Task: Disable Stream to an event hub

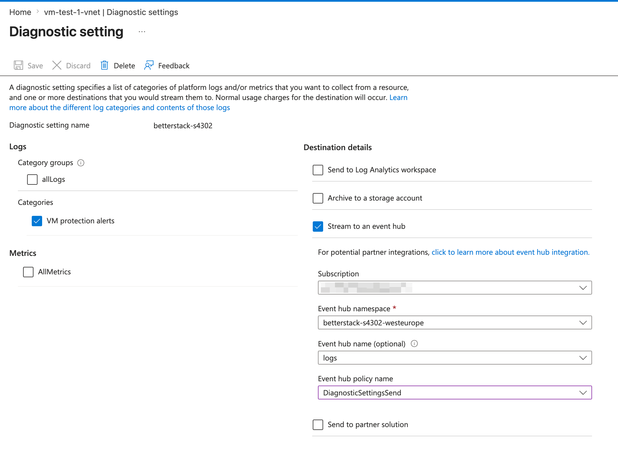Action: coord(318,227)
